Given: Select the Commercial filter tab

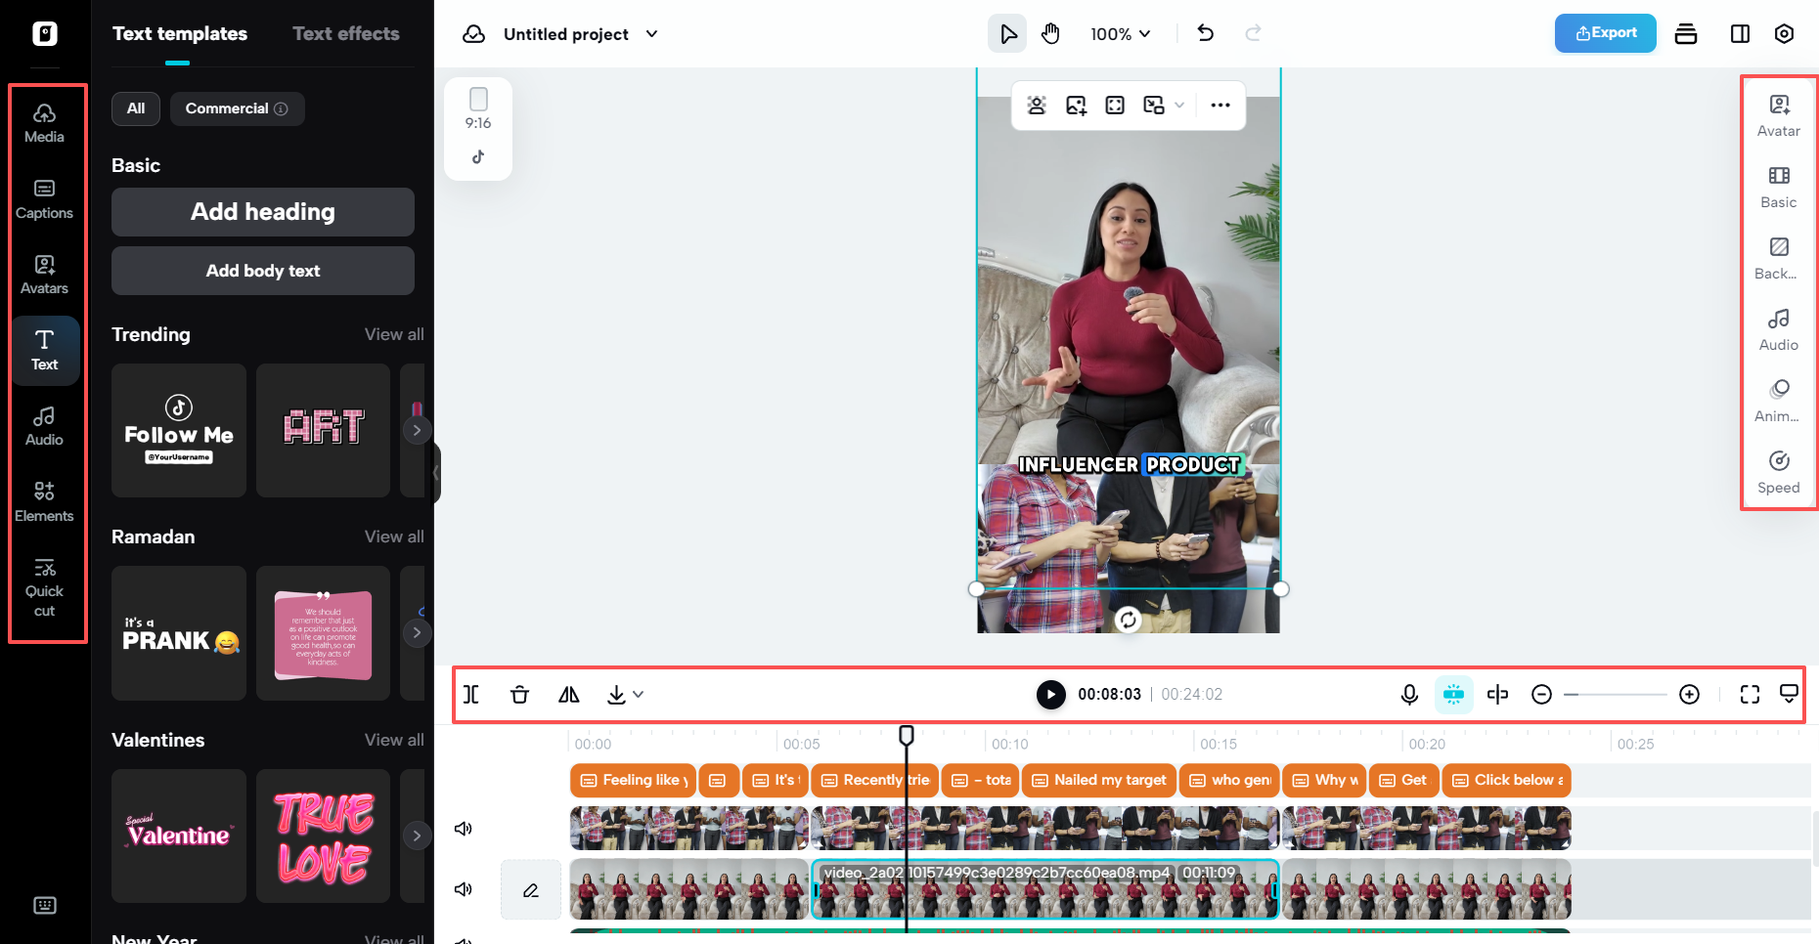Looking at the screenshot, I should point(237,108).
